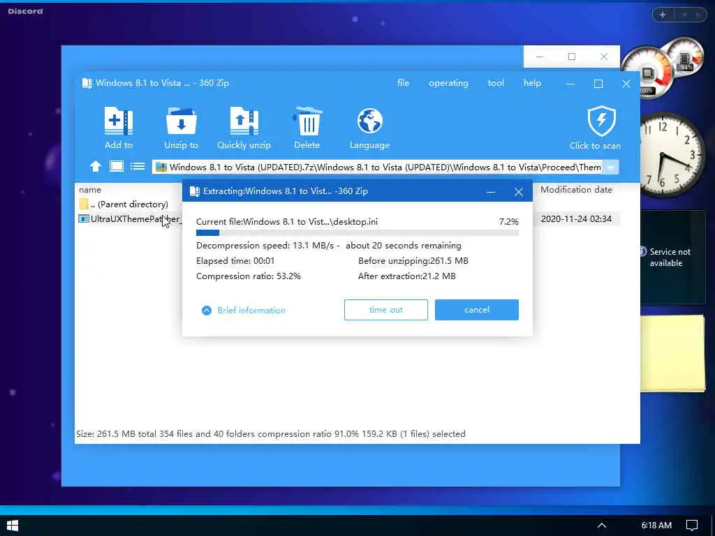Viewport: 715px width, 536px height.
Task: Click the analog clock desktop gadget
Action: [671, 155]
